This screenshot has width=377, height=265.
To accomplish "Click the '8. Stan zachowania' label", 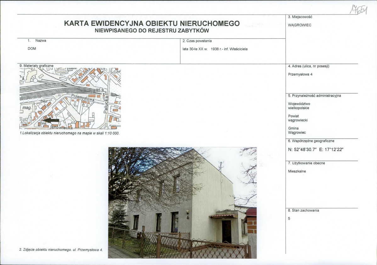I will point(303,211).
